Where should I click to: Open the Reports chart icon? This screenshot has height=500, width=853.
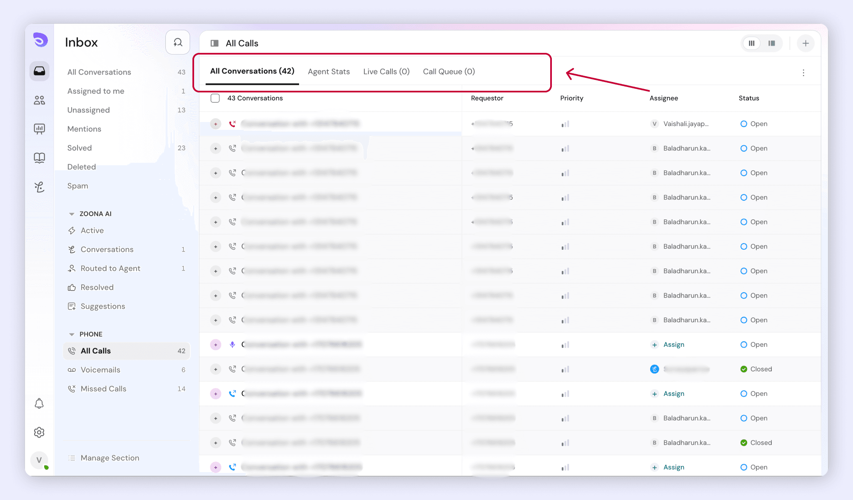click(40, 129)
